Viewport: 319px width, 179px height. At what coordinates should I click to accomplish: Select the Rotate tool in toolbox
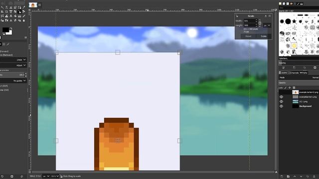click(15, 11)
